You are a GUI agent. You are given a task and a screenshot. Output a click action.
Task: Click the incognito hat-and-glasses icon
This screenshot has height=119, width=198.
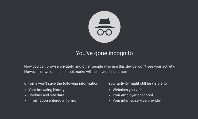click(x=104, y=27)
